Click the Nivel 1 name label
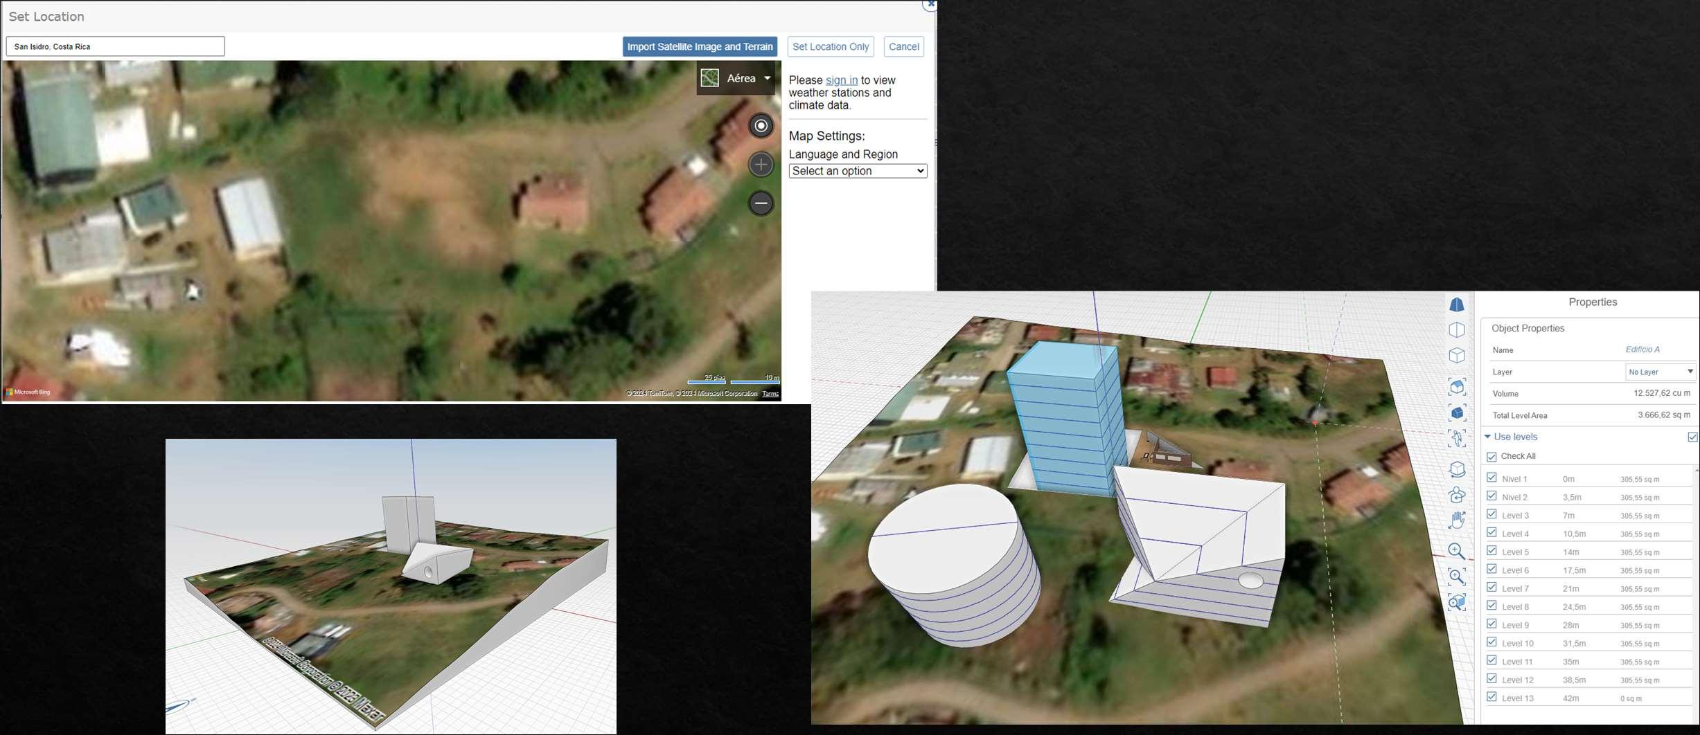 (x=1514, y=479)
